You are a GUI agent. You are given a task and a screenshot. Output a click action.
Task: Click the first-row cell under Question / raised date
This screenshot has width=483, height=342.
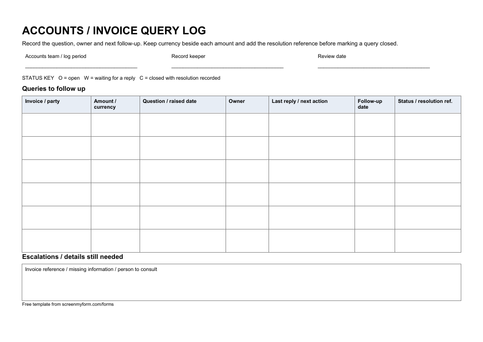183,125
